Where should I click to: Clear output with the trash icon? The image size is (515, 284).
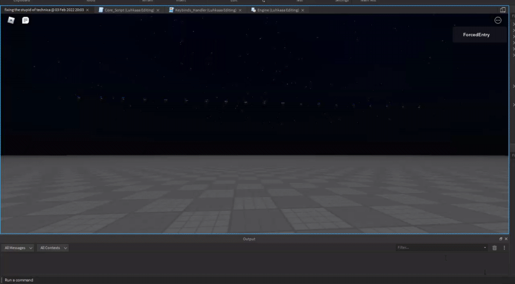pyautogui.click(x=494, y=248)
